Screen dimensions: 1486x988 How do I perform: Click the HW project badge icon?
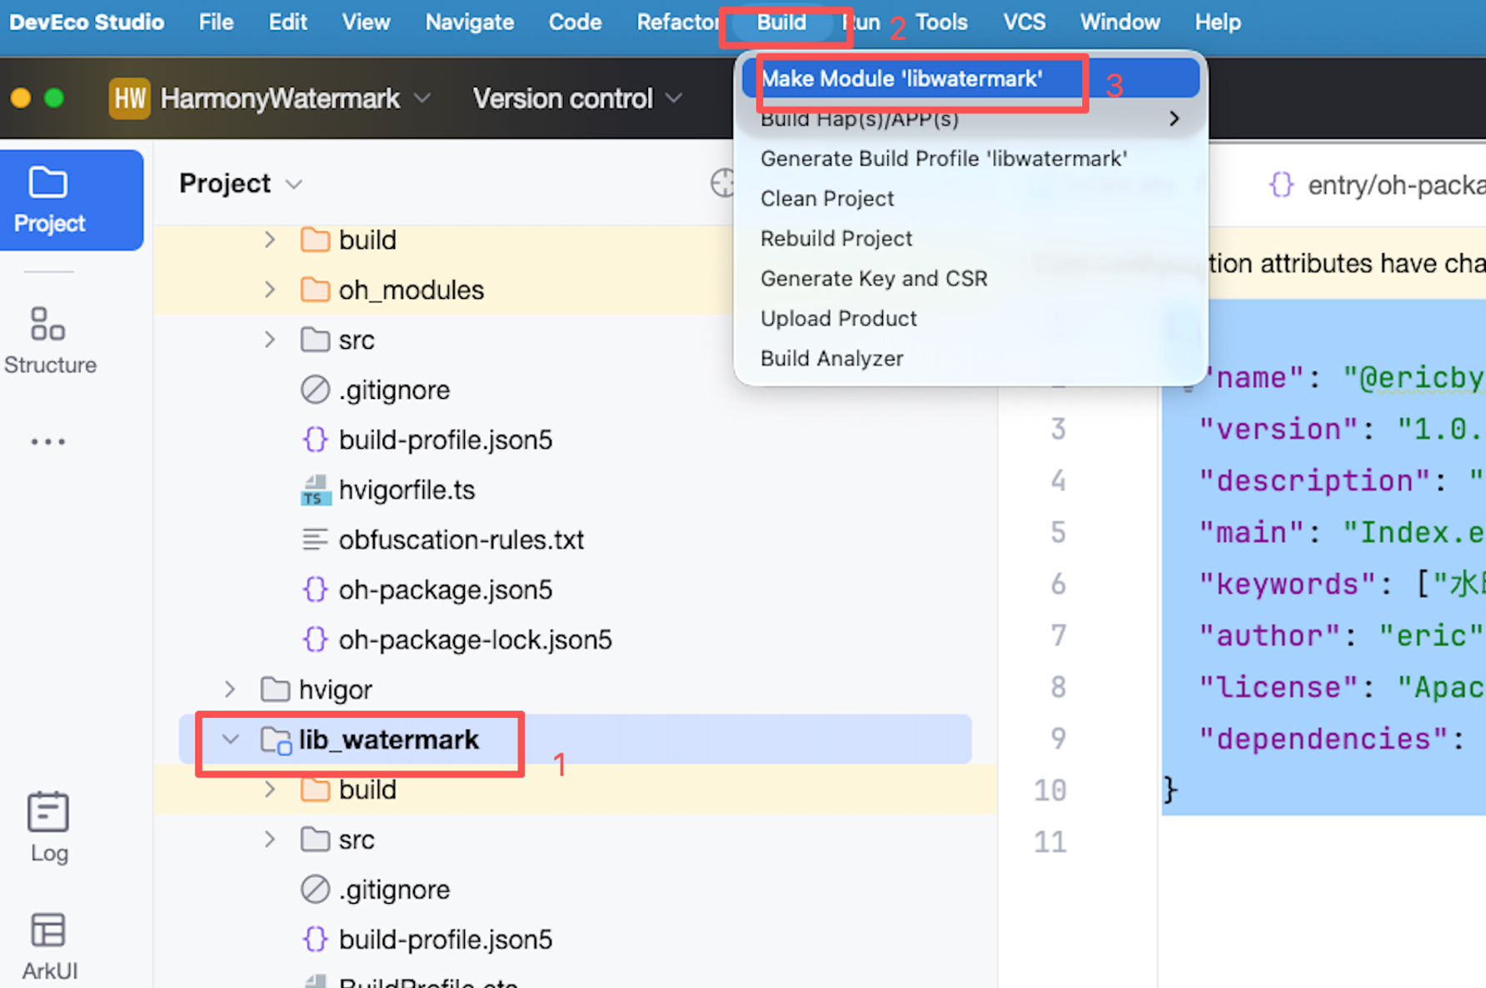point(129,98)
